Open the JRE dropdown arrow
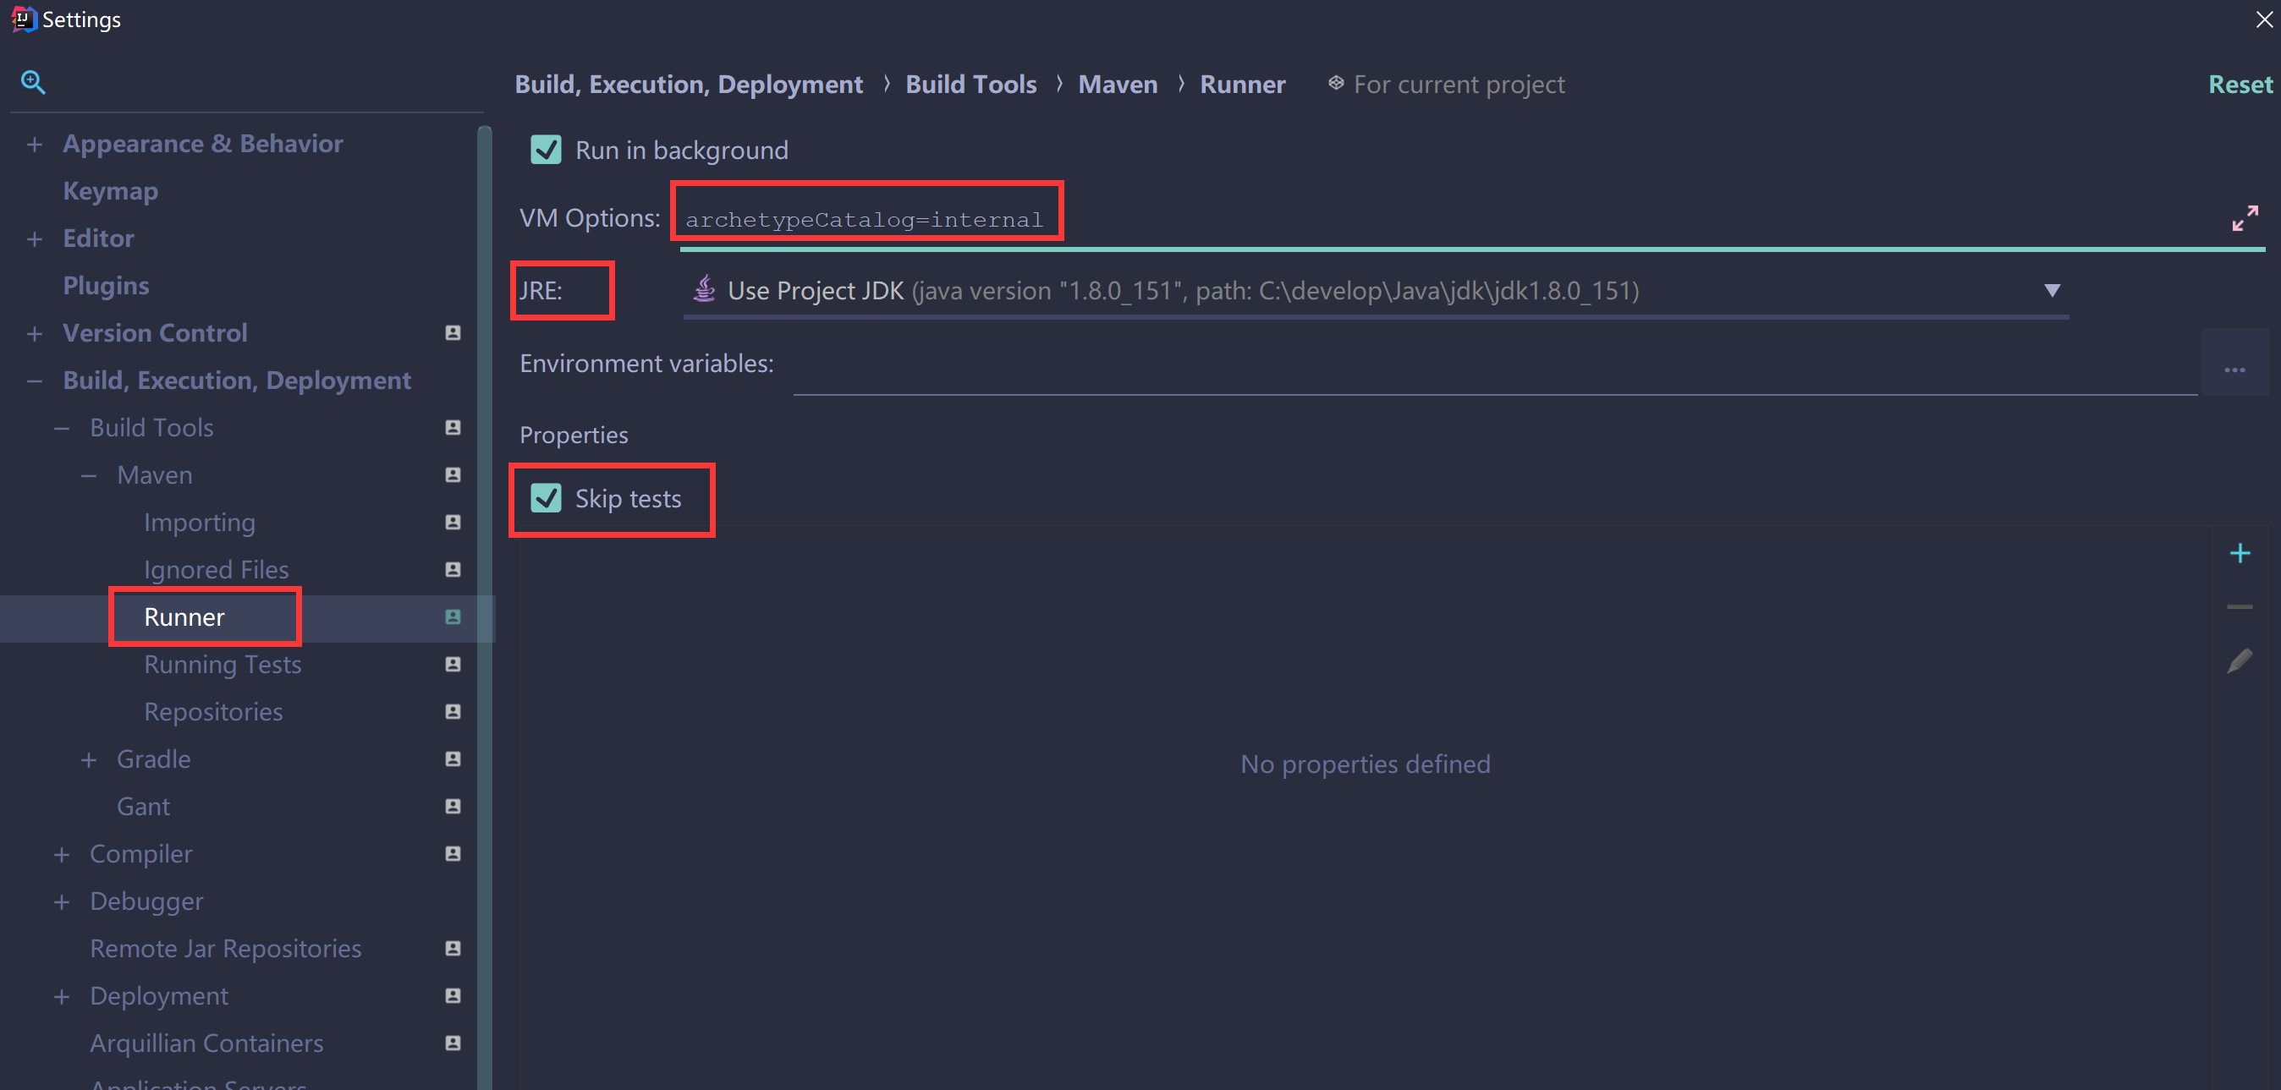Viewport: 2281px width, 1090px height. click(x=2052, y=291)
